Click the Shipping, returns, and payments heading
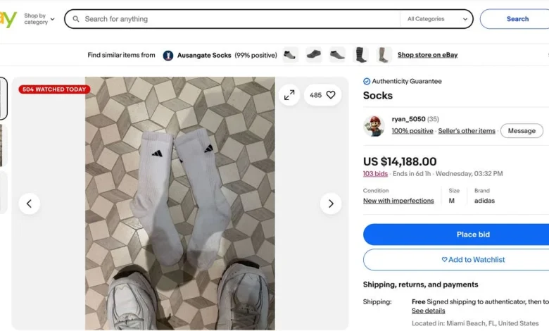The image size is (549, 331). pyautogui.click(x=420, y=285)
